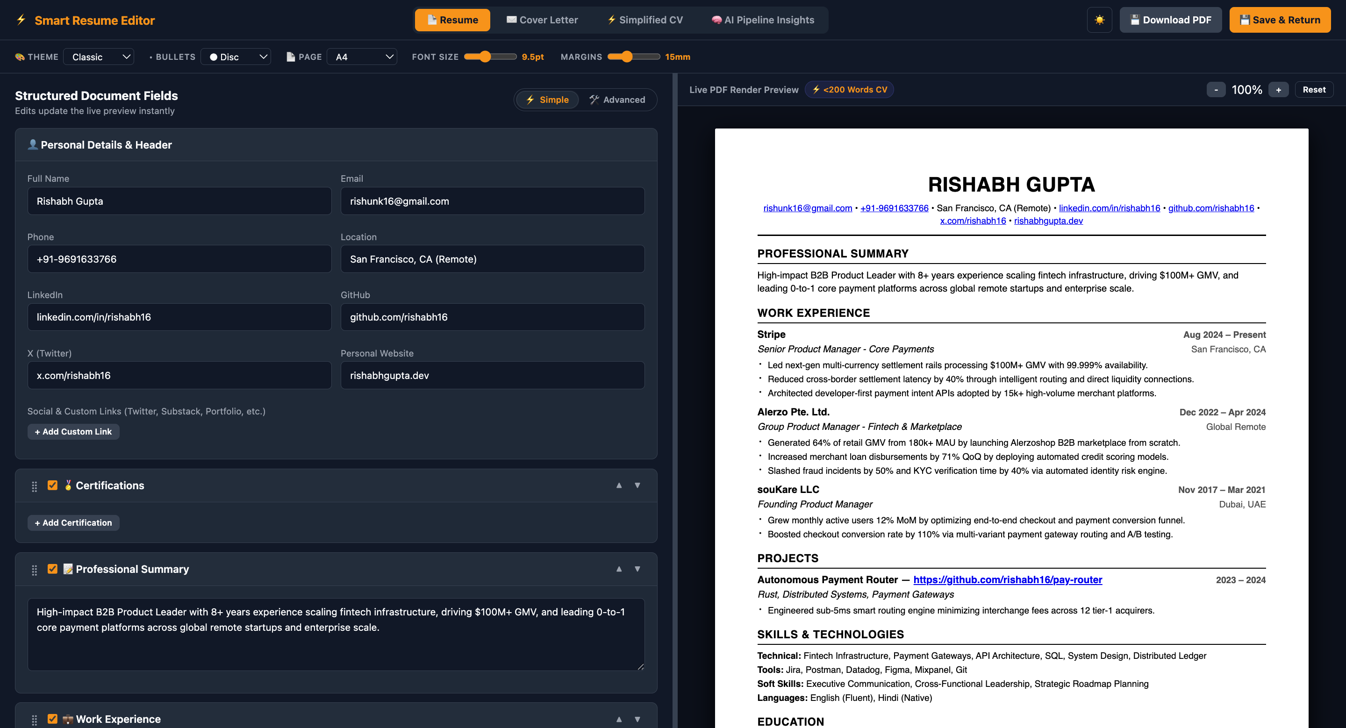Viewport: 1346px width, 728px height.
Task: Switch to Simple editing mode
Action: pyautogui.click(x=547, y=100)
